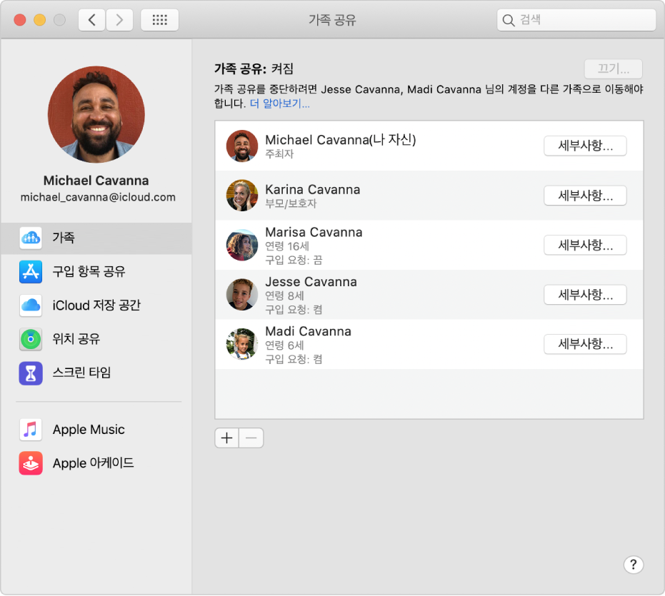
Task: Click 부모/보호자 role under Karina
Action: [x=291, y=203]
